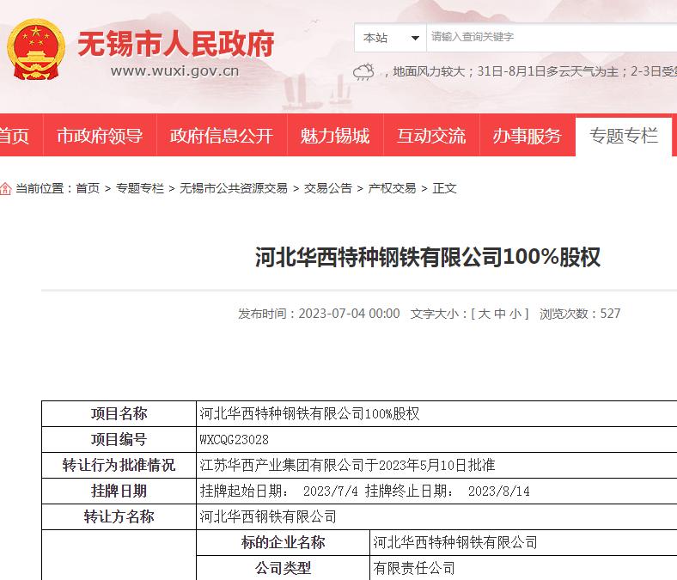Click the 无锡市人民政府 site title
The width and height of the screenshot is (677, 580).
[x=175, y=43]
